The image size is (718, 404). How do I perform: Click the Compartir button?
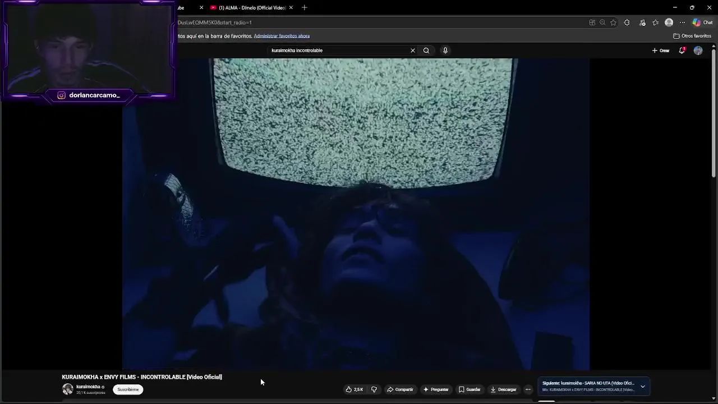[x=400, y=389]
